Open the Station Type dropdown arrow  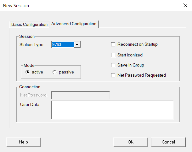77,44
